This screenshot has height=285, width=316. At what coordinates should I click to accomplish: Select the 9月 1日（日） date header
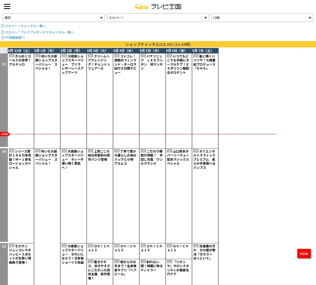[x=47, y=51]
